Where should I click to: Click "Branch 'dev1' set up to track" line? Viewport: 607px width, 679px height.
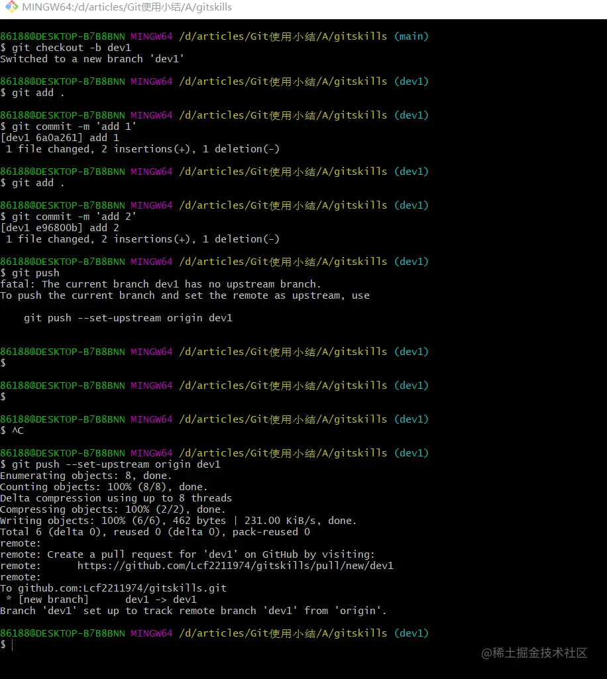click(193, 611)
